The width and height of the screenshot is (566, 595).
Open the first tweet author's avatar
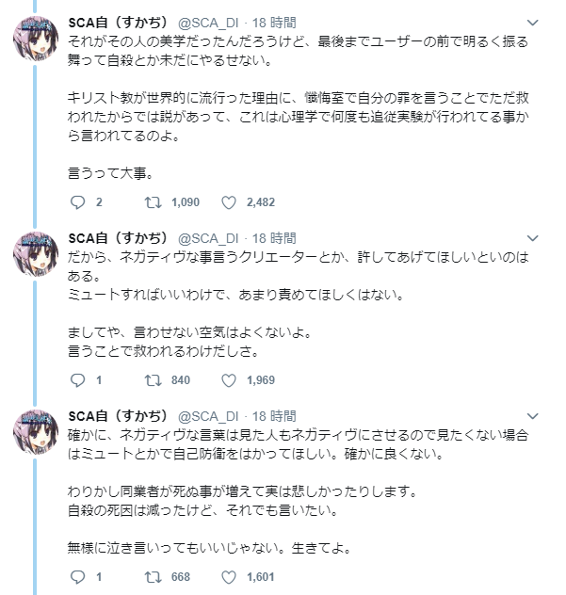[x=37, y=40]
